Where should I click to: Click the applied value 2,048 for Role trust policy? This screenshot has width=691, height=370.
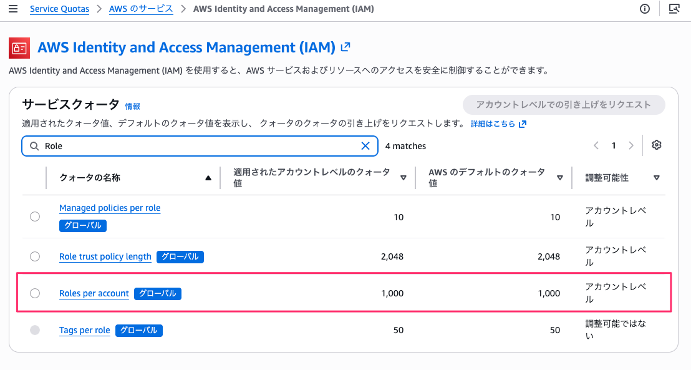click(x=392, y=256)
